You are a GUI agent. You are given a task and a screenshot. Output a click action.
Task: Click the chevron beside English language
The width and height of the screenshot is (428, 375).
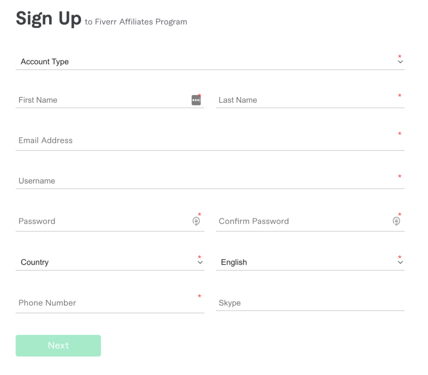tap(400, 263)
